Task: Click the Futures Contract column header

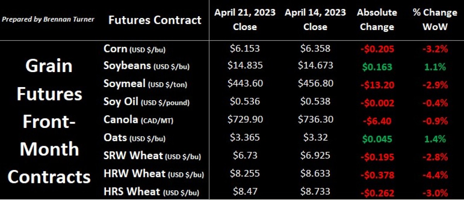Action: click(155, 20)
